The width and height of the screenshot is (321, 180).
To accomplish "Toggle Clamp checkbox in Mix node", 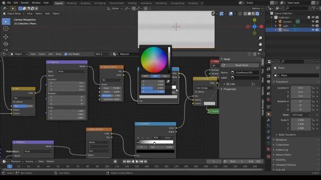I will pos(15,101).
